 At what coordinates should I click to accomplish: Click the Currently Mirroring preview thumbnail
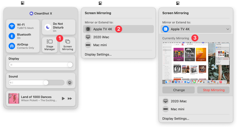click(x=196, y=63)
